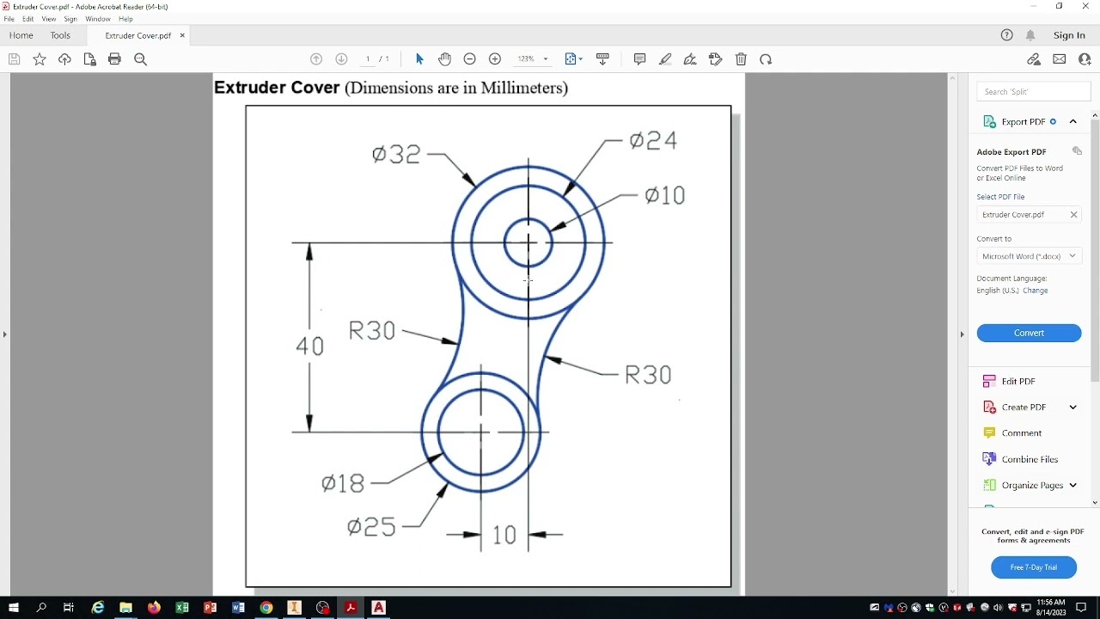Screen dimensions: 1100x619
Task: Open the Edit menu
Action: 28,19
